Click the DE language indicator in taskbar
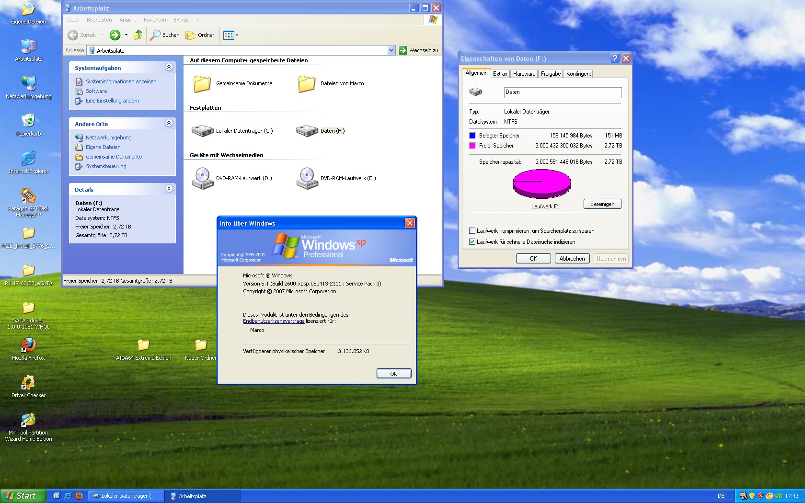The image size is (805, 503). click(x=721, y=496)
